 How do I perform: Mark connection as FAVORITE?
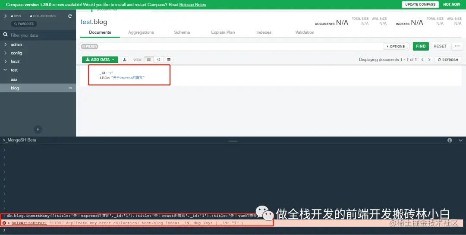[24, 24]
